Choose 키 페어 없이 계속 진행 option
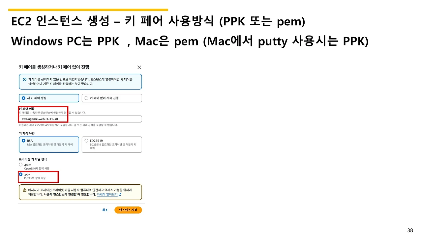The height and width of the screenshot is (237, 422). point(87,98)
